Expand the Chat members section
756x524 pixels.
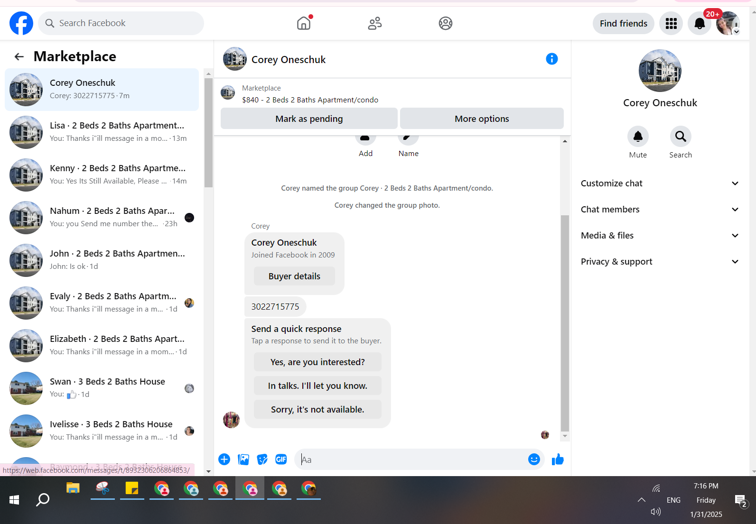(x=660, y=210)
